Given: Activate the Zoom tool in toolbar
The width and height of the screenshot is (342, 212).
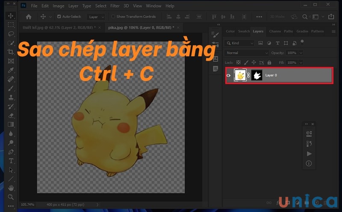Looking at the screenshot, I should pos(11,197).
